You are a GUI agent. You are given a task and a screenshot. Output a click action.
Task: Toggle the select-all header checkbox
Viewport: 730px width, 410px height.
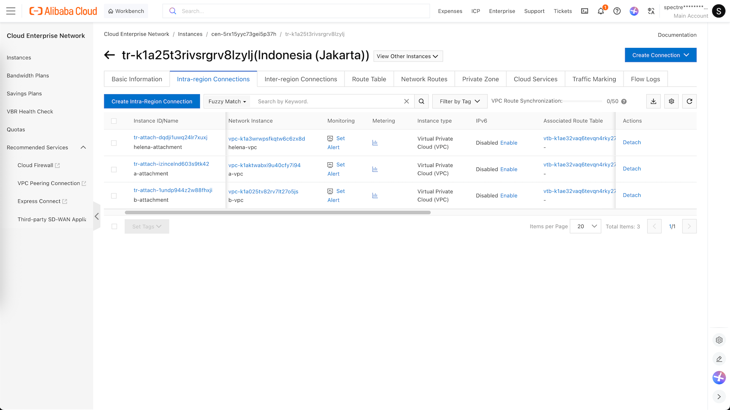click(x=114, y=121)
